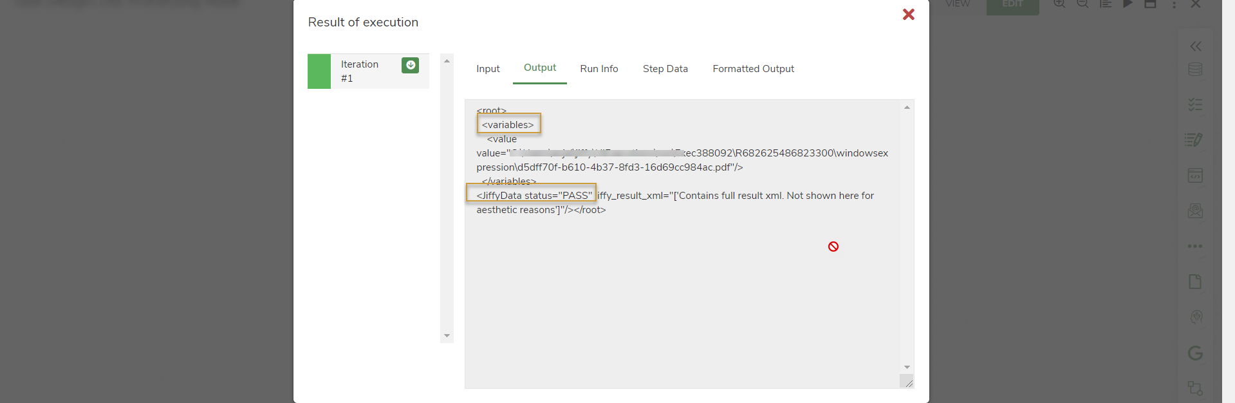
Task: Click the output textarea resize handle
Action: pyautogui.click(x=907, y=382)
